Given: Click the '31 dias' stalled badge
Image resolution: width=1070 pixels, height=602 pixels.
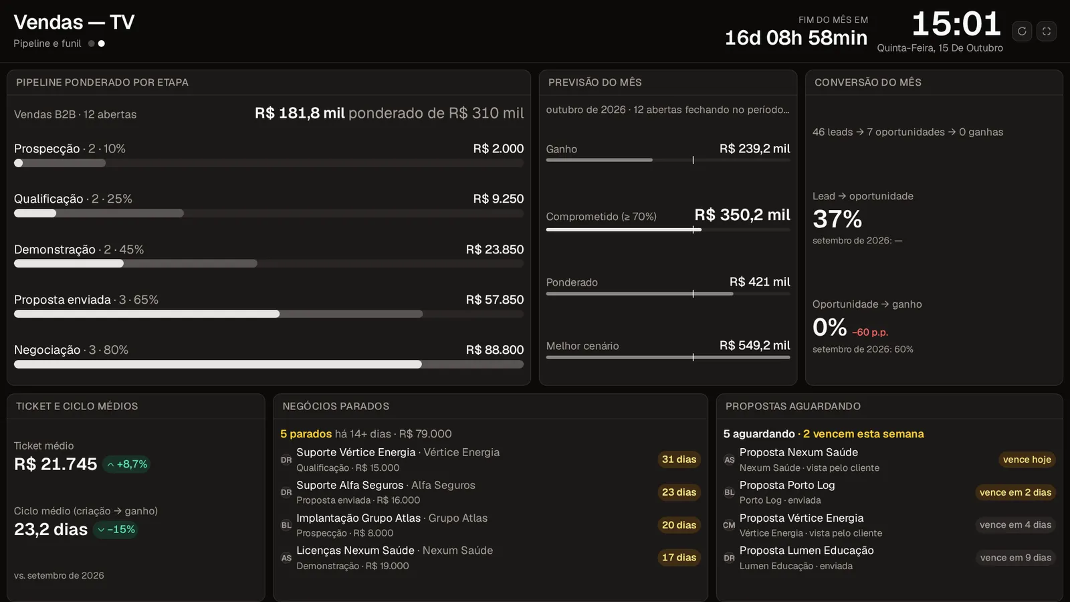Looking at the screenshot, I should click(x=679, y=460).
